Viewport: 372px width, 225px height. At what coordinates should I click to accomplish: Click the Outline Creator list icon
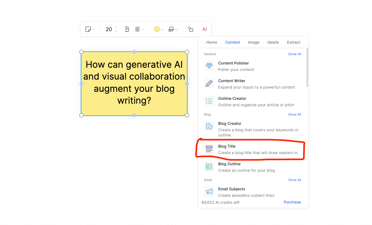point(209,101)
